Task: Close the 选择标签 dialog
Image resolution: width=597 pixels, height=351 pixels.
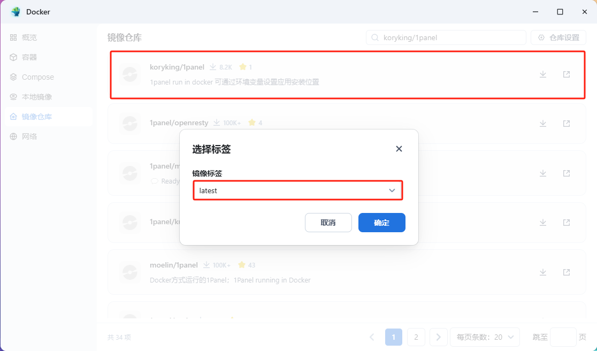Action: [399, 149]
